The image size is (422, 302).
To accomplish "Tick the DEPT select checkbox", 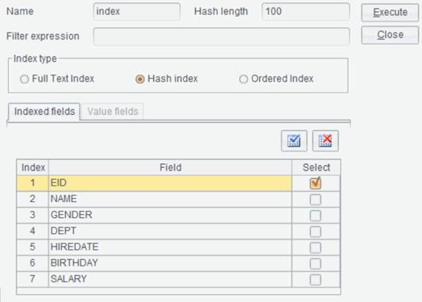I will click(316, 231).
